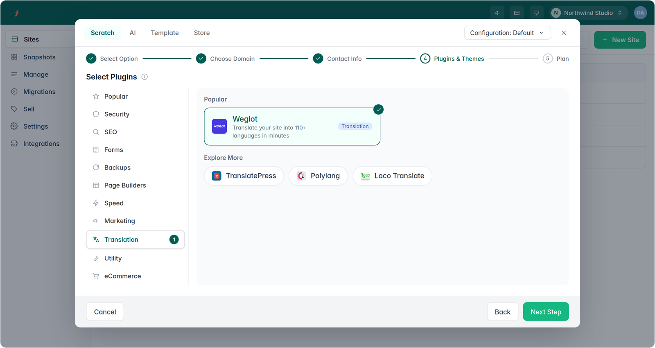Click the info icon beside Select Plugins

click(x=145, y=77)
